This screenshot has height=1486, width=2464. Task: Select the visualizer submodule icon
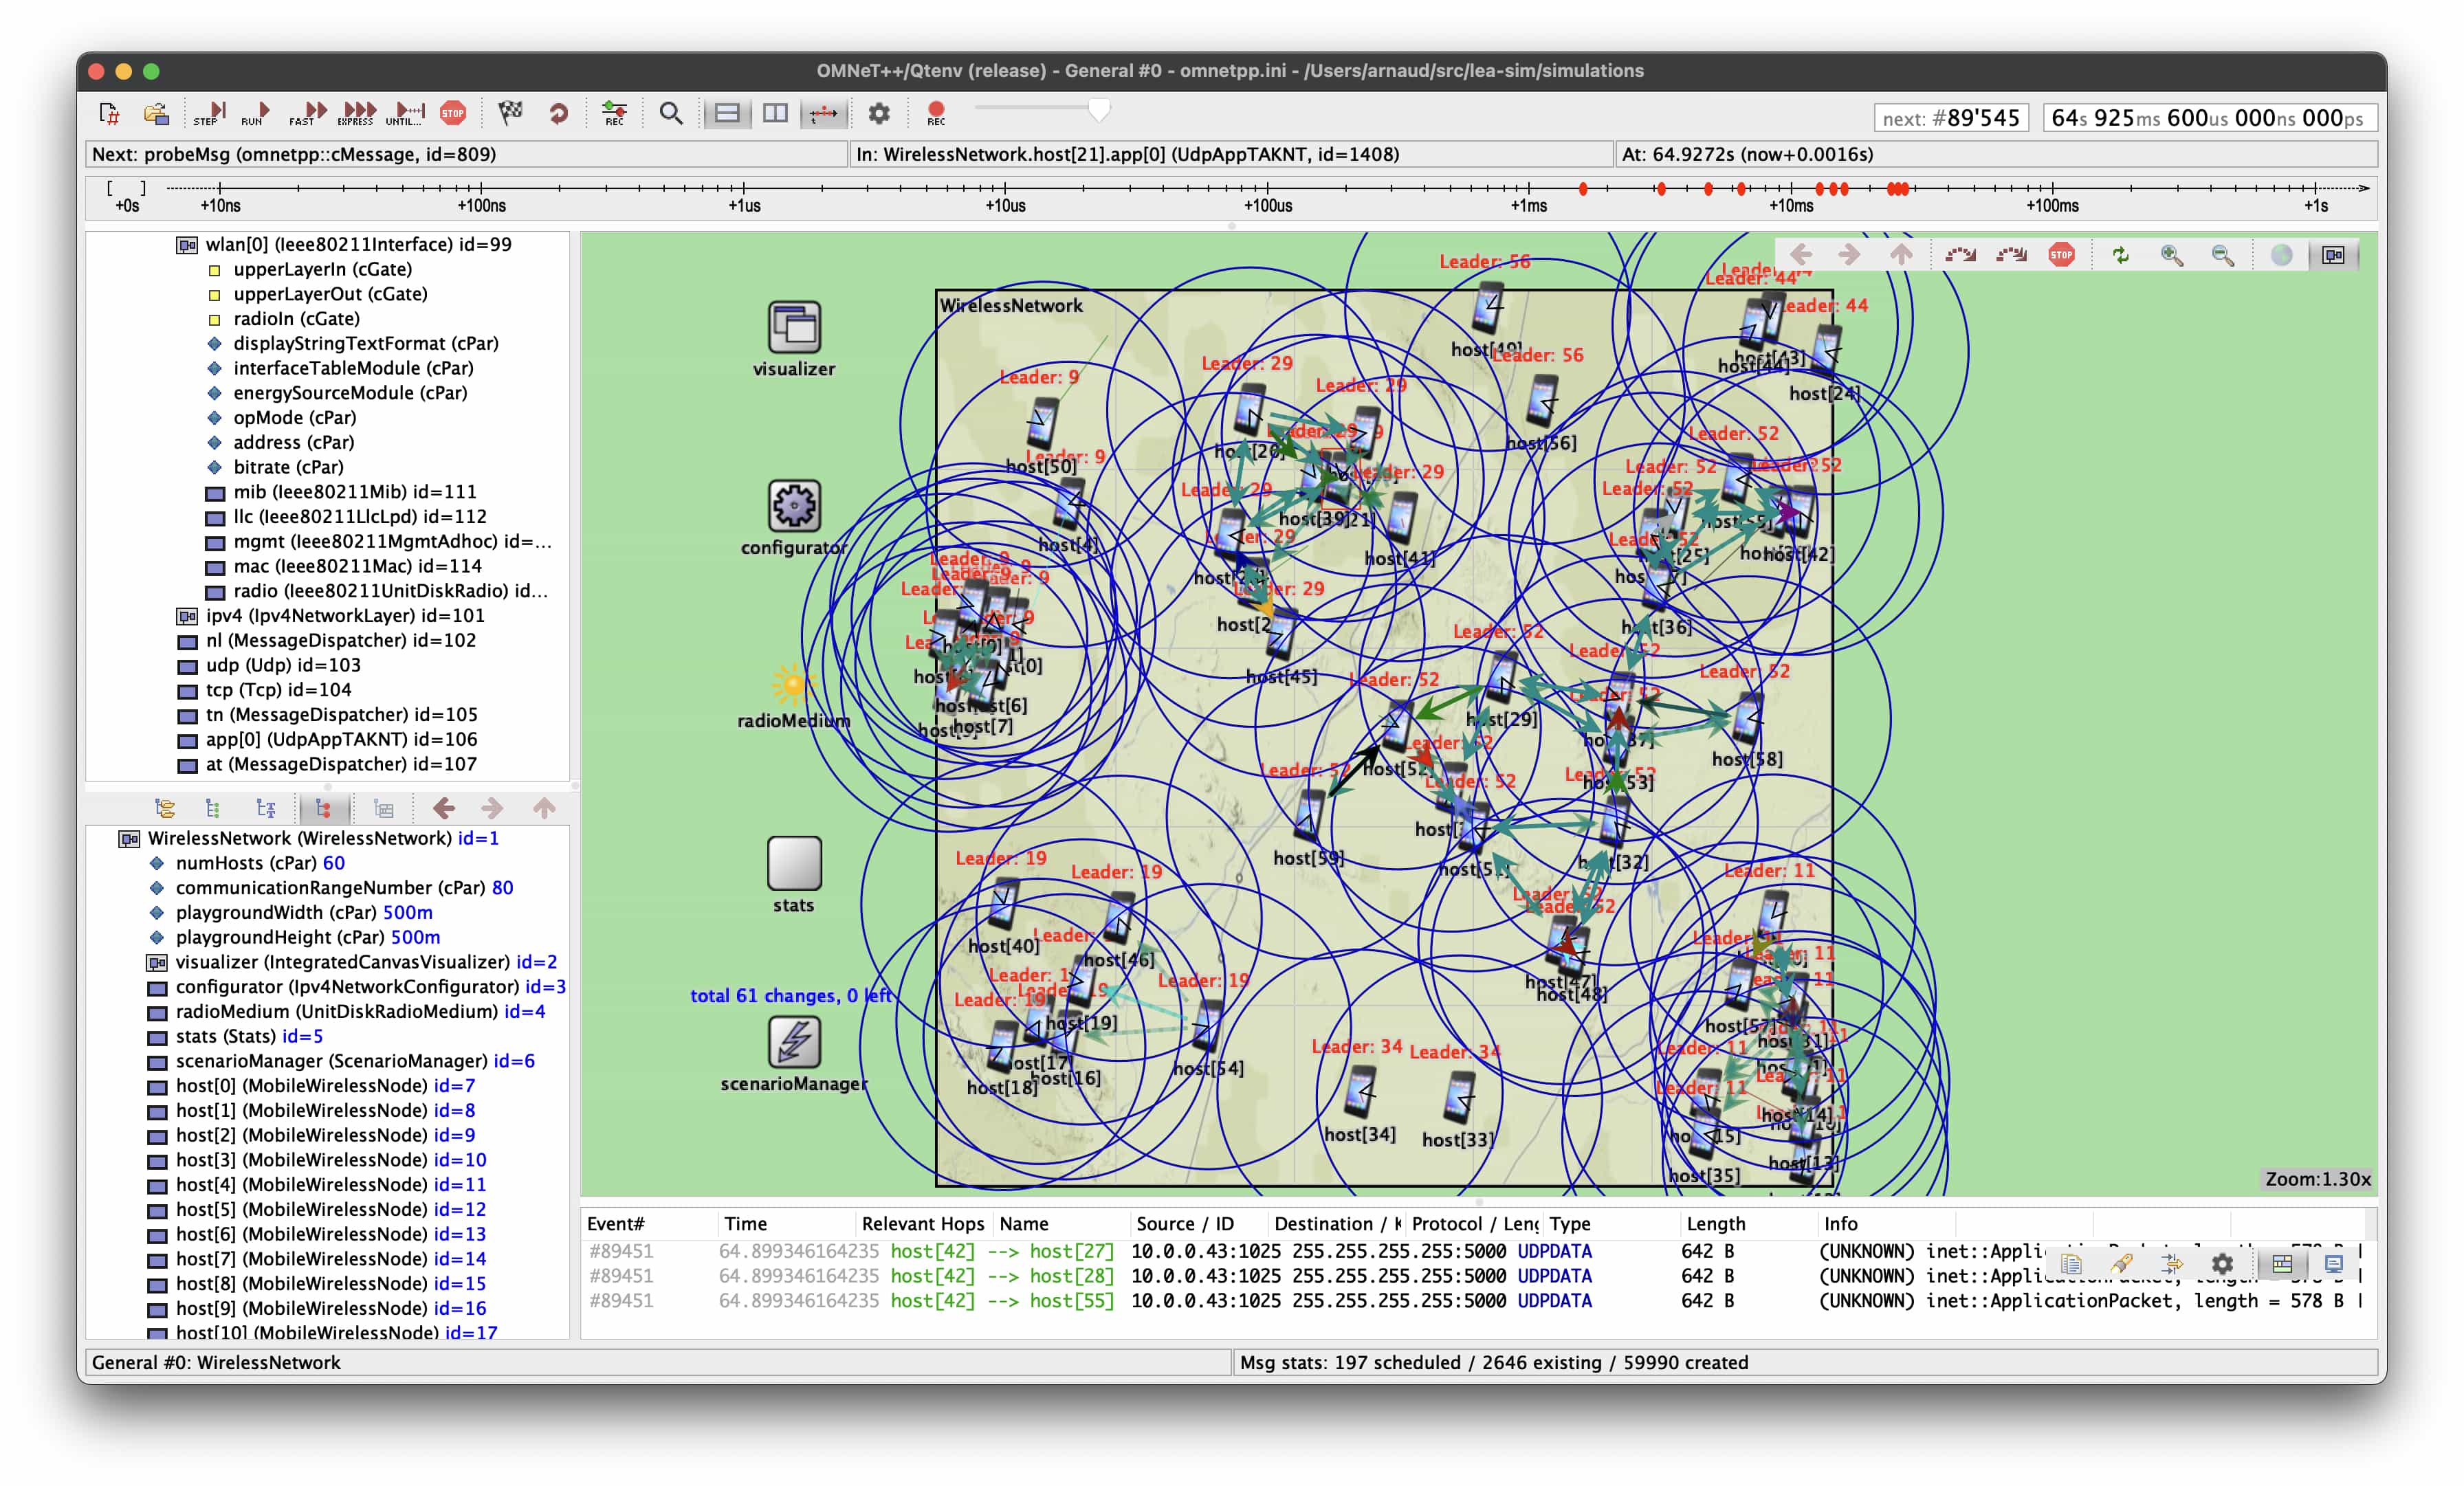(x=794, y=326)
